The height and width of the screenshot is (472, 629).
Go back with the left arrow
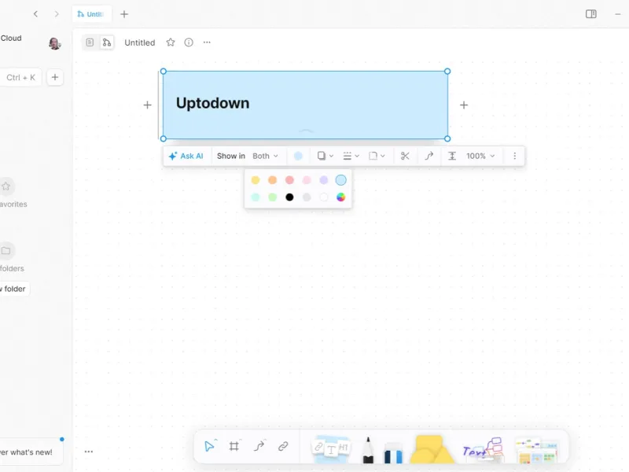(35, 14)
